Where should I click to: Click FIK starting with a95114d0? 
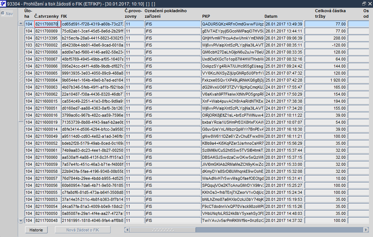93,136
